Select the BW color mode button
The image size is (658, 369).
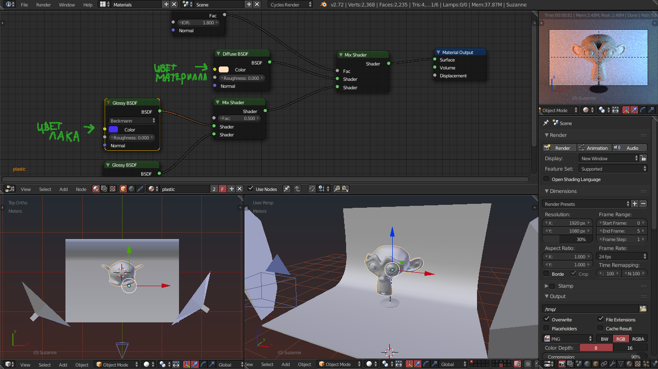pyautogui.click(x=604, y=339)
